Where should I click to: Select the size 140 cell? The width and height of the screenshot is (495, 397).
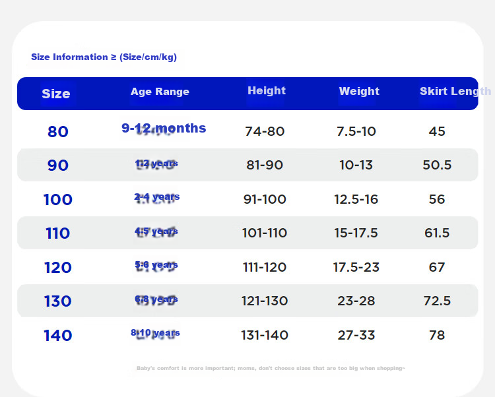(x=58, y=335)
